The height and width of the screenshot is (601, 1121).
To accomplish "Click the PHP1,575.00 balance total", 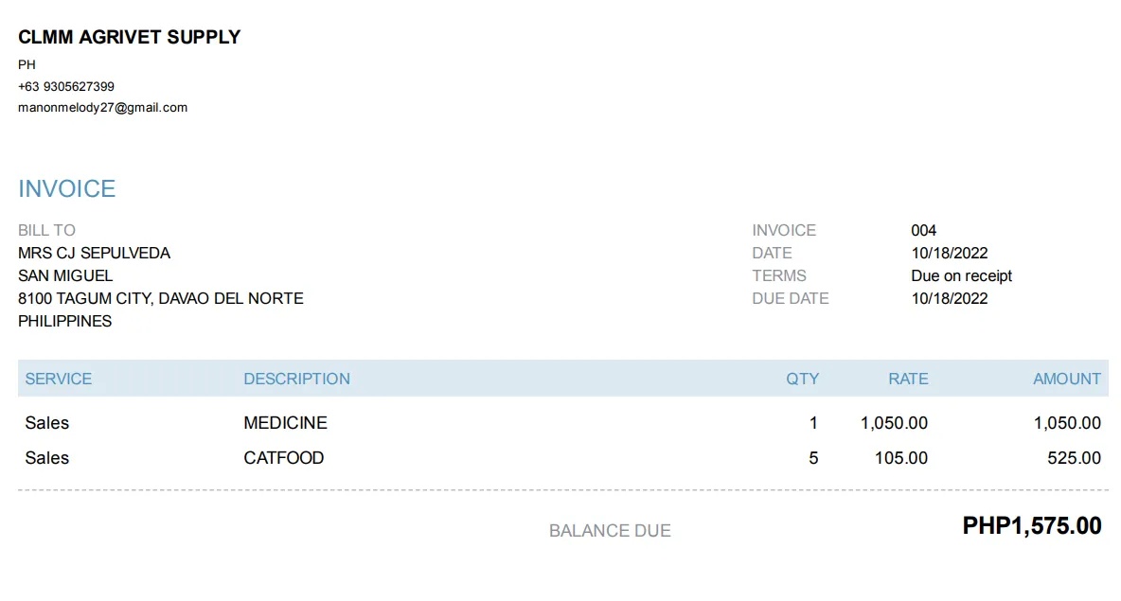I will (x=1031, y=526).
